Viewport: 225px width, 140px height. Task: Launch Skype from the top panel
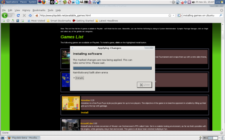click(x=77, y=2)
